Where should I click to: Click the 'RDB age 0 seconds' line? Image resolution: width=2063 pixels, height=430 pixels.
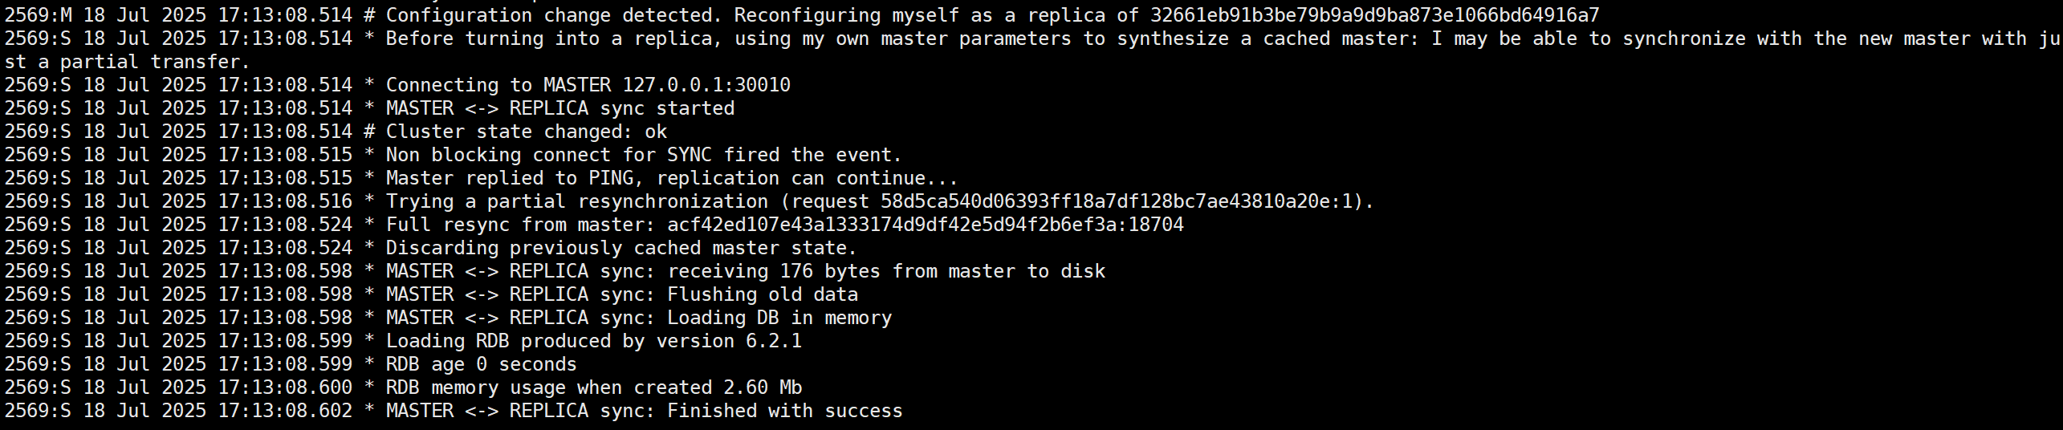coord(291,364)
